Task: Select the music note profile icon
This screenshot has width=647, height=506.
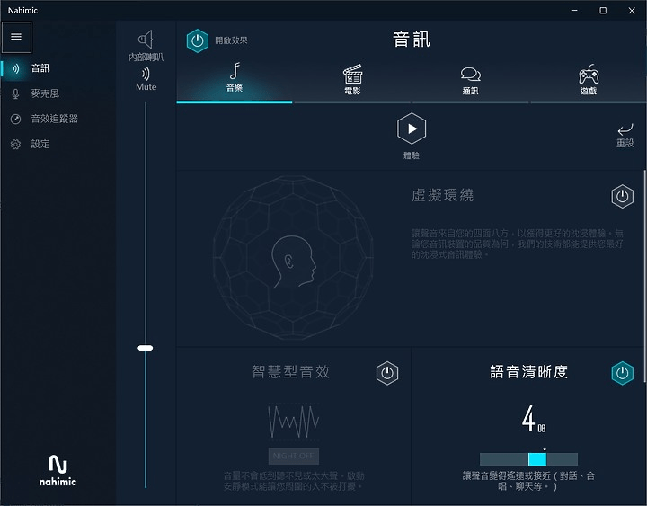Action: click(x=235, y=71)
